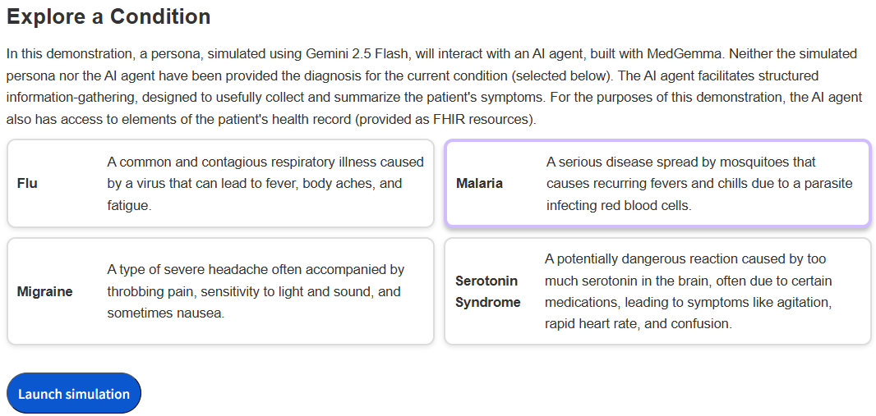This screenshot has height=416, width=876.
Task: Pick the Migraine condition card
Action: coord(220,291)
